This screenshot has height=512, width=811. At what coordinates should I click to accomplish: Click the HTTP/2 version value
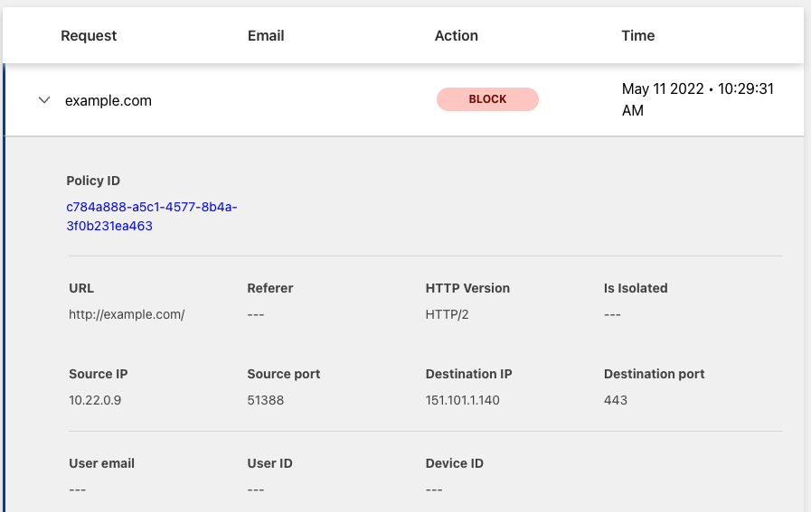(448, 315)
